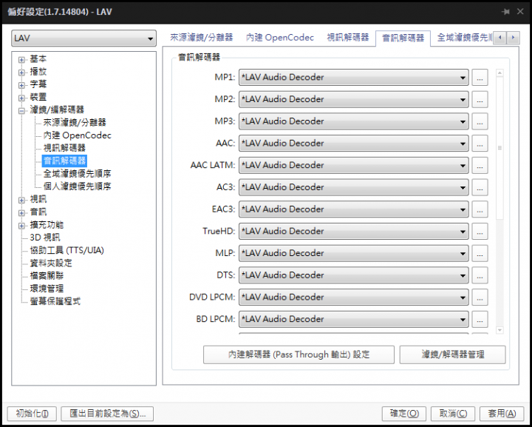Viewport: 532px width, 427px height.
Task: Click the ... button next to MP2
Action: [480, 99]
